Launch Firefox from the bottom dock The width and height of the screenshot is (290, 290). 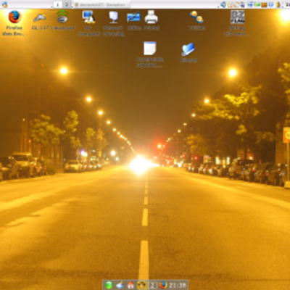pos(163,285)
